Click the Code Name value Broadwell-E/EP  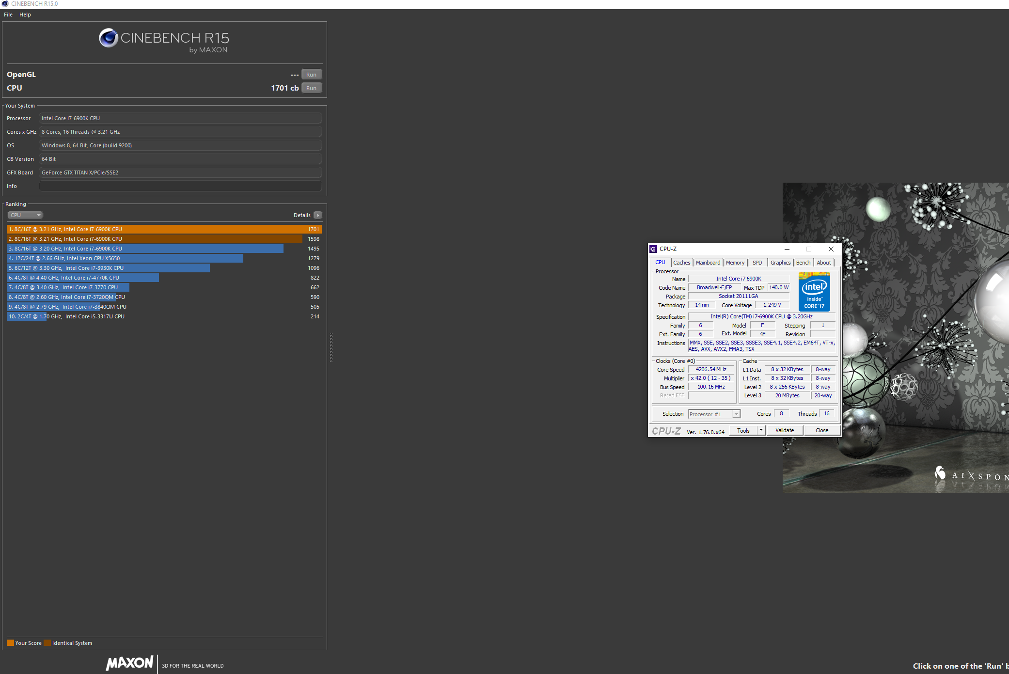point(714,287)
